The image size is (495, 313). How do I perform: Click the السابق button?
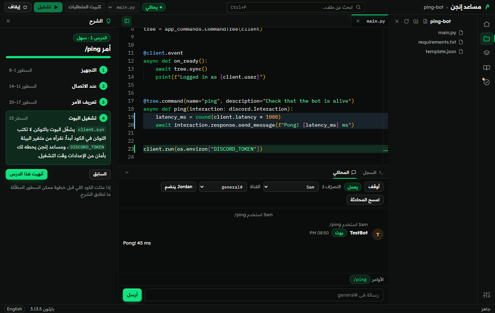[100, 174]
